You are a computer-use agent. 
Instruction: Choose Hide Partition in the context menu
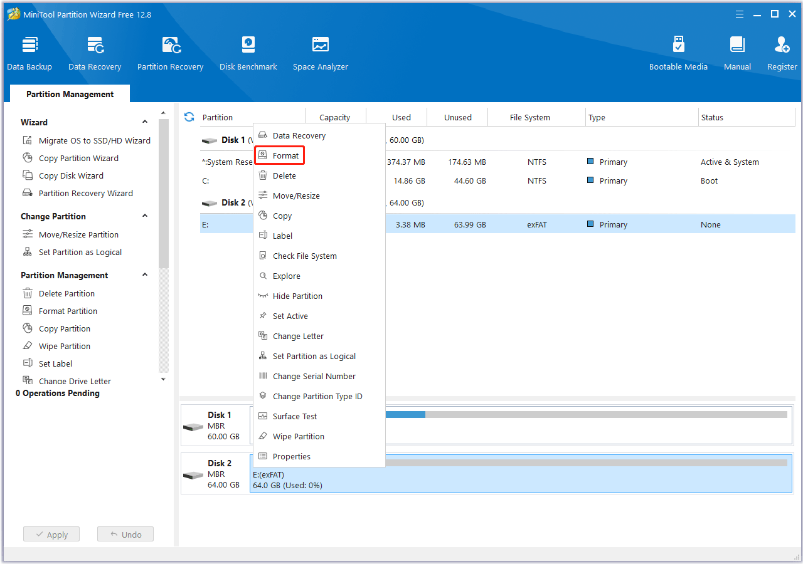319,296
